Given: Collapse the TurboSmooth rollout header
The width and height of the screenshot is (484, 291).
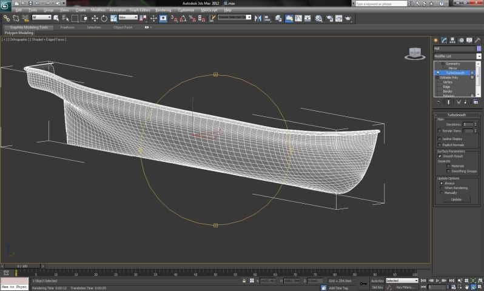Looking at the screenshot, I should [457, 115].
